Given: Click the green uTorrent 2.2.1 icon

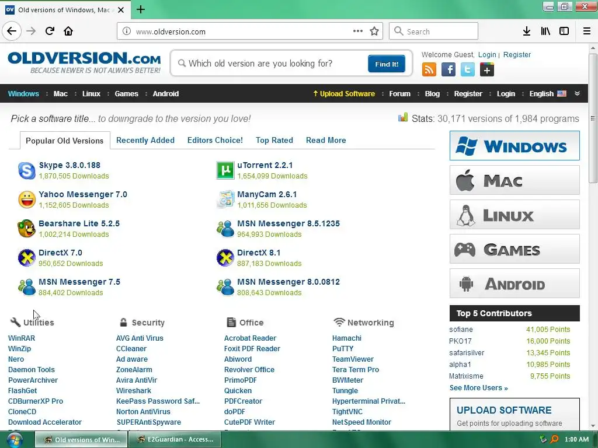Looking at the screenshot, I should point(225,170).
